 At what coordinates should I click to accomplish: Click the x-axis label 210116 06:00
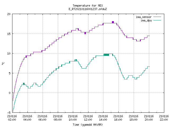pyautogui.click(x=43, y=118)
